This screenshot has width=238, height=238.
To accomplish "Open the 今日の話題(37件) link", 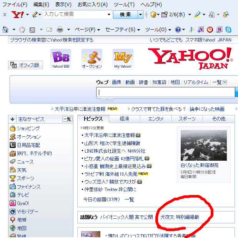I will 102,199.
